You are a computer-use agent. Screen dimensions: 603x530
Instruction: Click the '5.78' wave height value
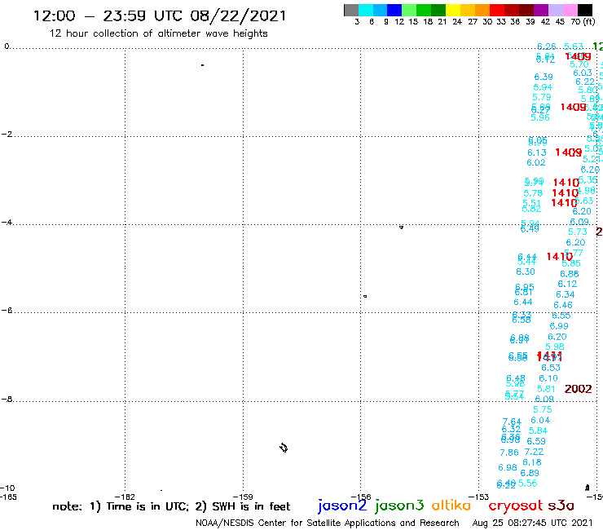[533, 193]
